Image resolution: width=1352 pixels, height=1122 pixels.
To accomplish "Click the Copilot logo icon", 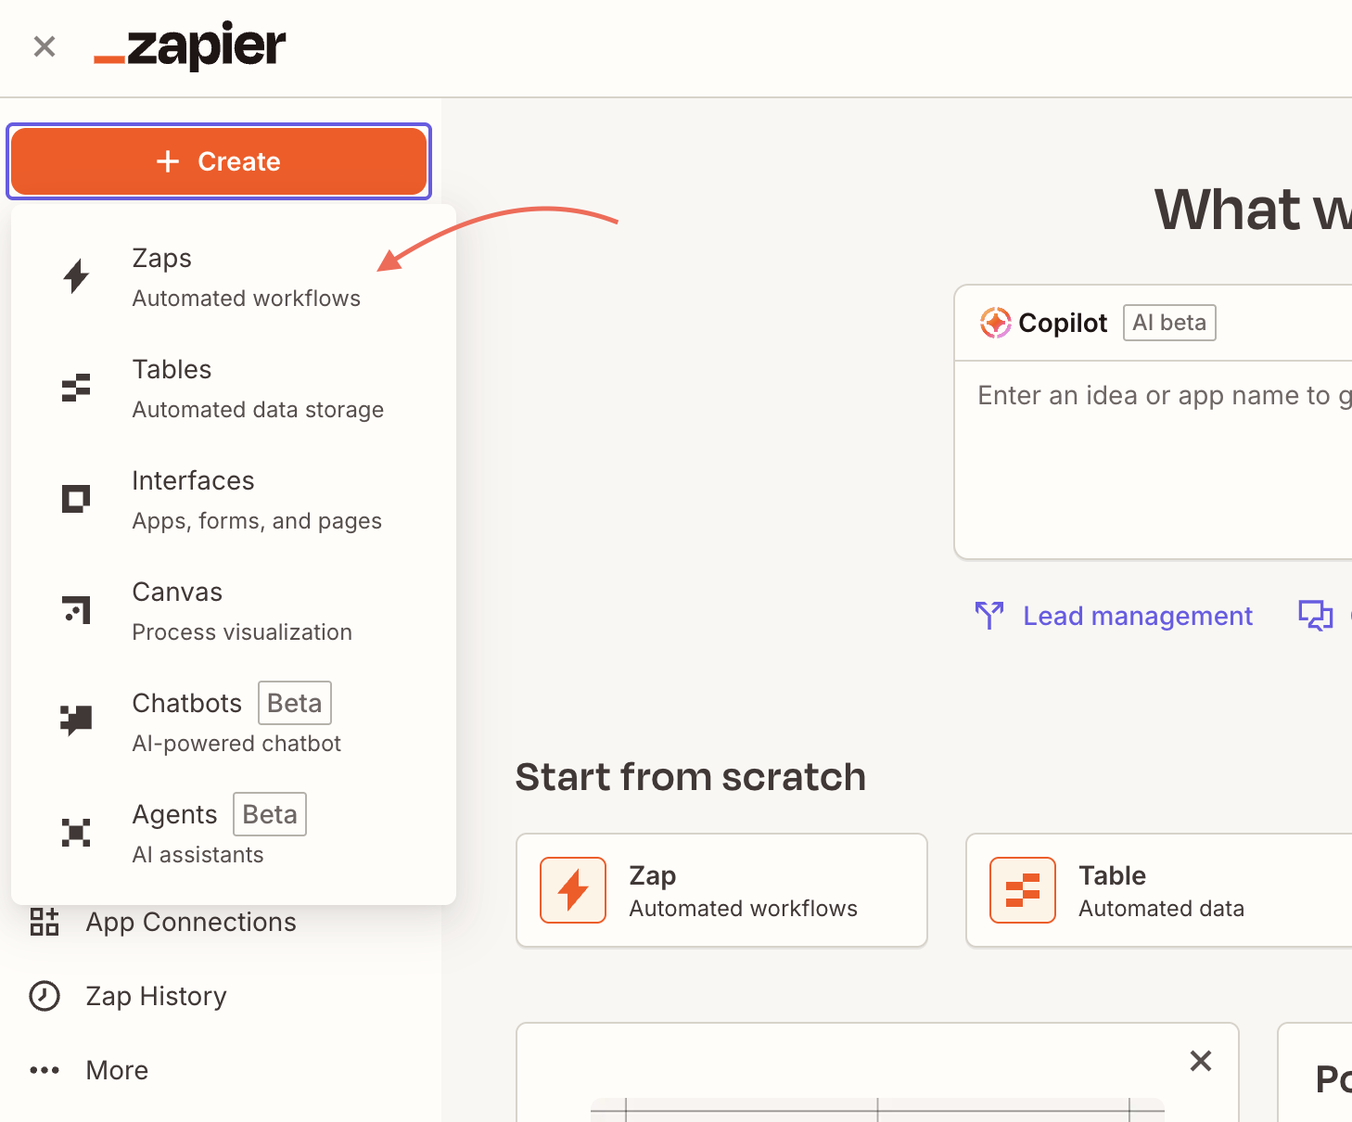I will 995,323.
